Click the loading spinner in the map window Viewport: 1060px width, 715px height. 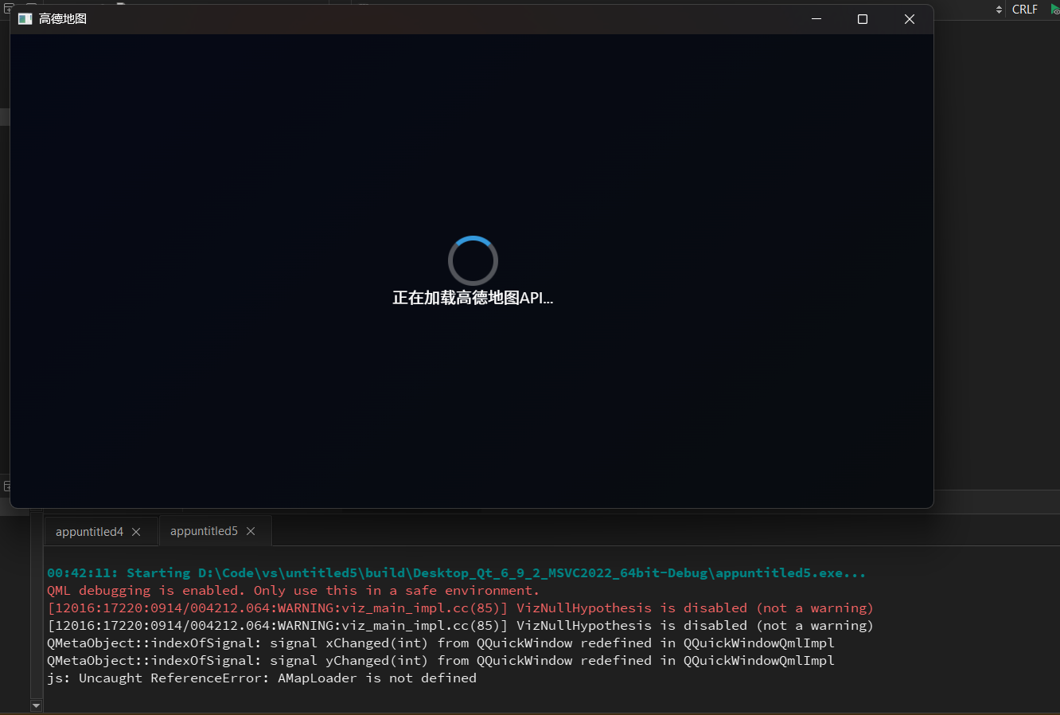(x=473, y=260)
